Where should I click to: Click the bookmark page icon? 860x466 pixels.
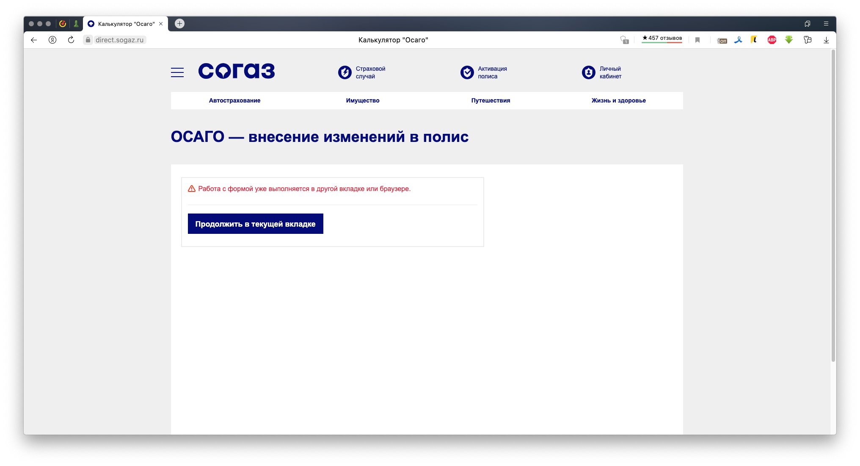tap(697, 40)
